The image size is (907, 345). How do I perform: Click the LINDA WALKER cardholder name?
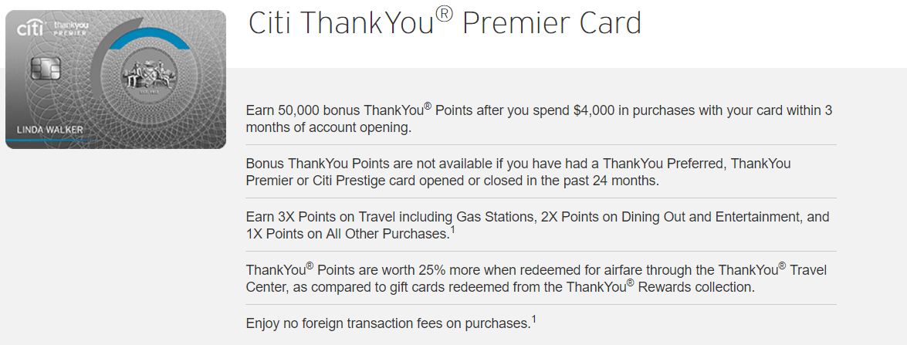click(49, 130)
